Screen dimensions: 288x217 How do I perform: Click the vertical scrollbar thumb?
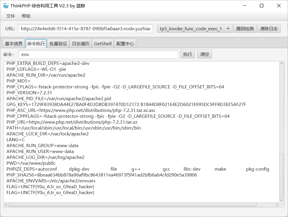pyautogui.click(x=282, y=176)
